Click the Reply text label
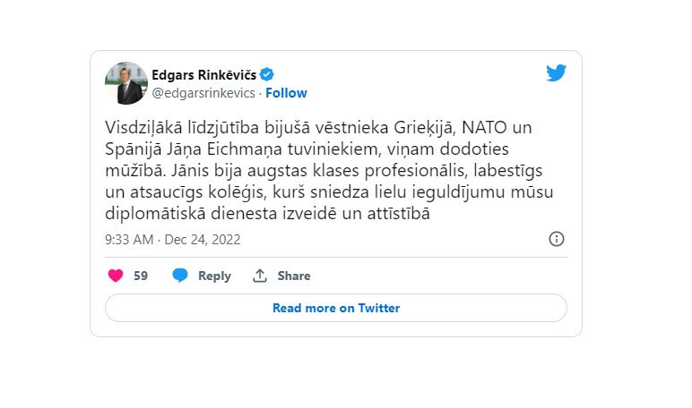This screenshot has height=408, width=692. (x=214, y=276)
